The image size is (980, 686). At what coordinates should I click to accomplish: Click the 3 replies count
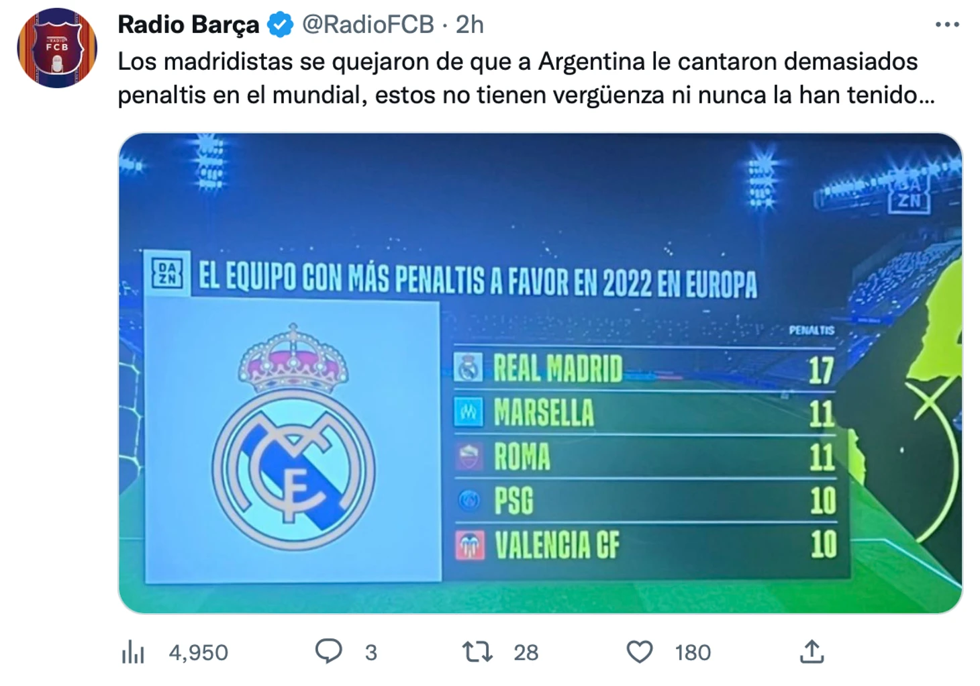point(371,652)
